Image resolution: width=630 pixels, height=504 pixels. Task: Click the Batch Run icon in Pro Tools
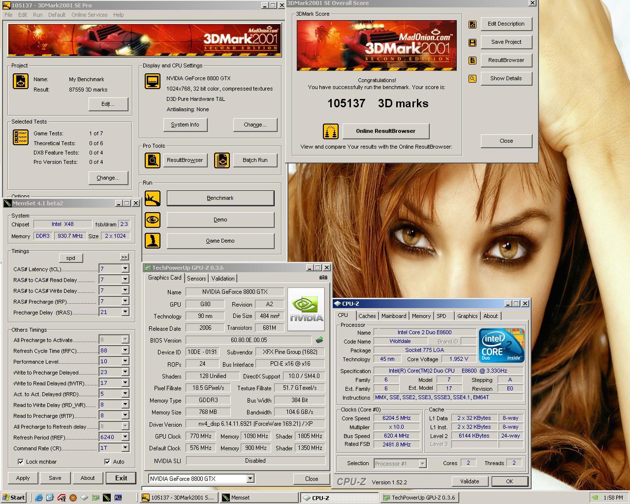tap(222, 160)
